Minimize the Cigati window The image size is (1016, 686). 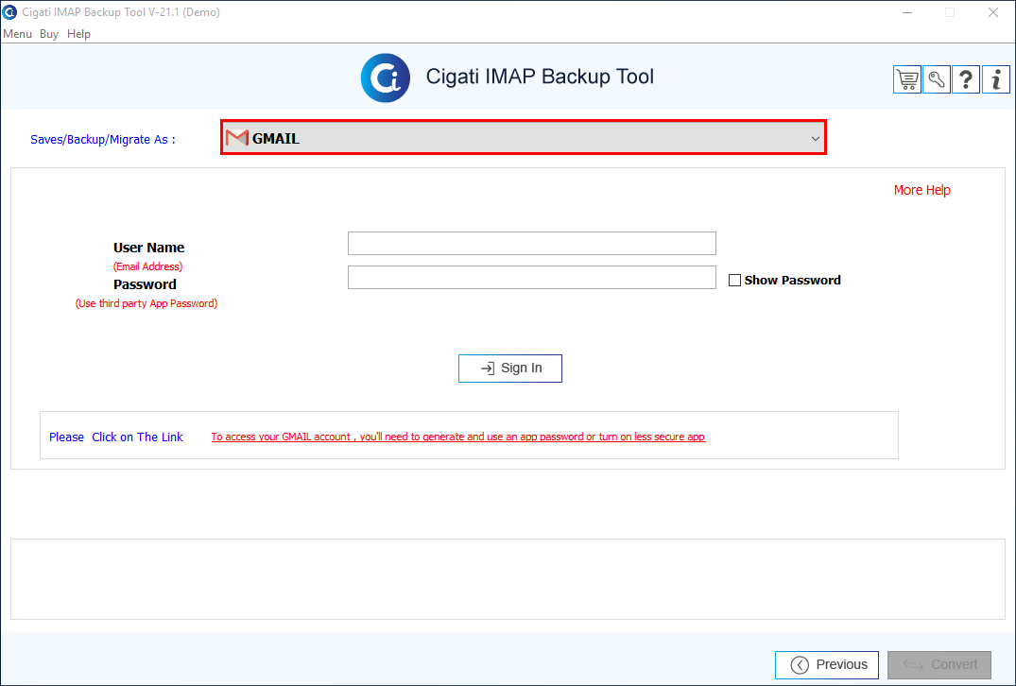pyautogui.click(x=907, y=12)
